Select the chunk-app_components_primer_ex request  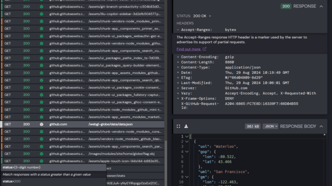tap(82, 29)
